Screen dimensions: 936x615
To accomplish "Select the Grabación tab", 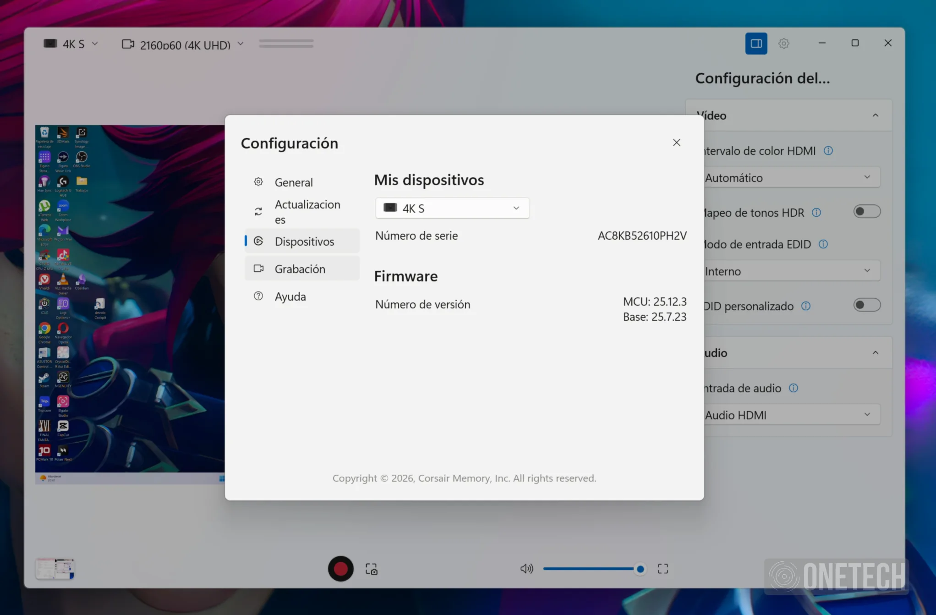I will pos(302,269).
